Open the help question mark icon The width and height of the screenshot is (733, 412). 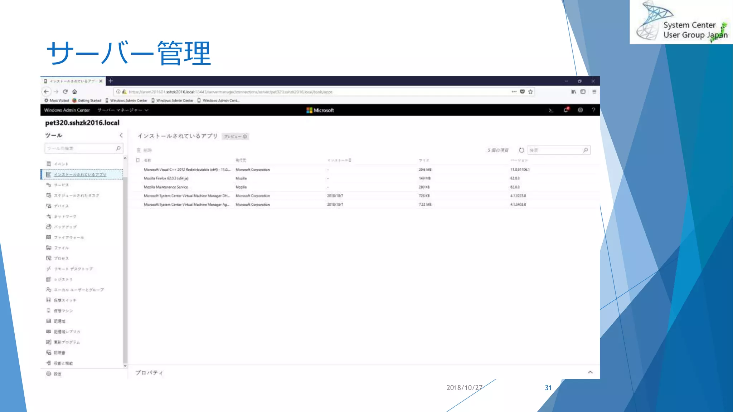593,110
